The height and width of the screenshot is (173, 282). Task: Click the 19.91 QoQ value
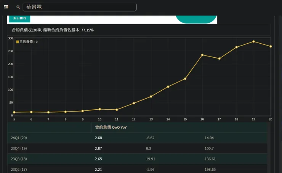tap(151, 159)
